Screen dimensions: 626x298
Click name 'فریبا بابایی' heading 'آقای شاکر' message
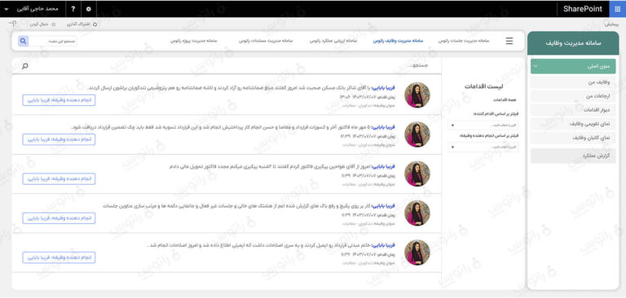[383, 87]
